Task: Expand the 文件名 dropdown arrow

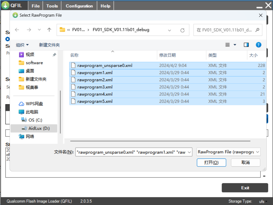Action: click(x=189, y=152)
